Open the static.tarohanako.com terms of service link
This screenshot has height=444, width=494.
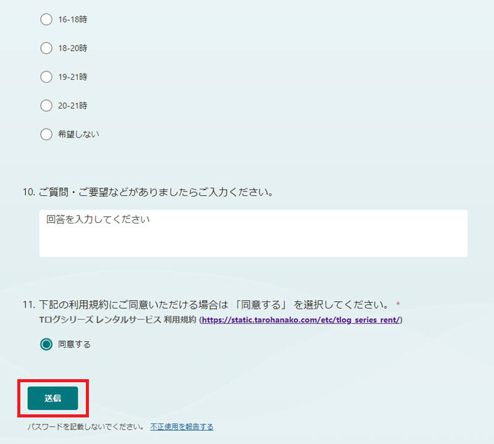click(301, 320)
